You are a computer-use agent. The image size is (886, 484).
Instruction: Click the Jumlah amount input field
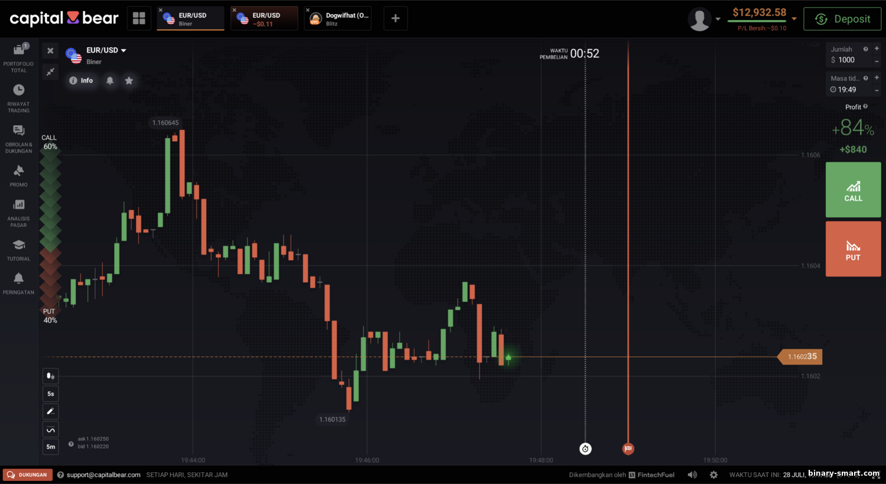click(x=848, y=60)
